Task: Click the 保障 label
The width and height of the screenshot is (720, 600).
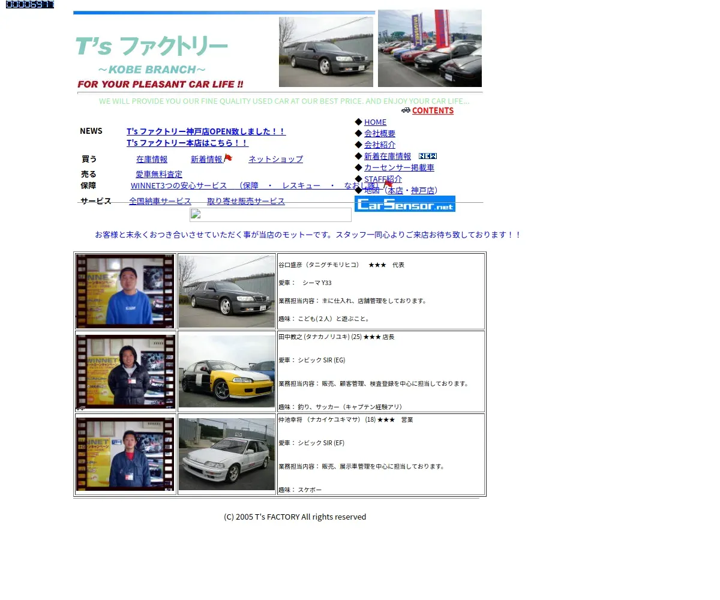Action: coord(88,185)
